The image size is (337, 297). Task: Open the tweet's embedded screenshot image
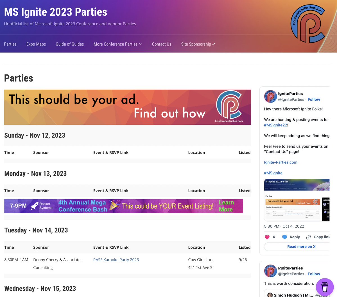click(297, 200)
